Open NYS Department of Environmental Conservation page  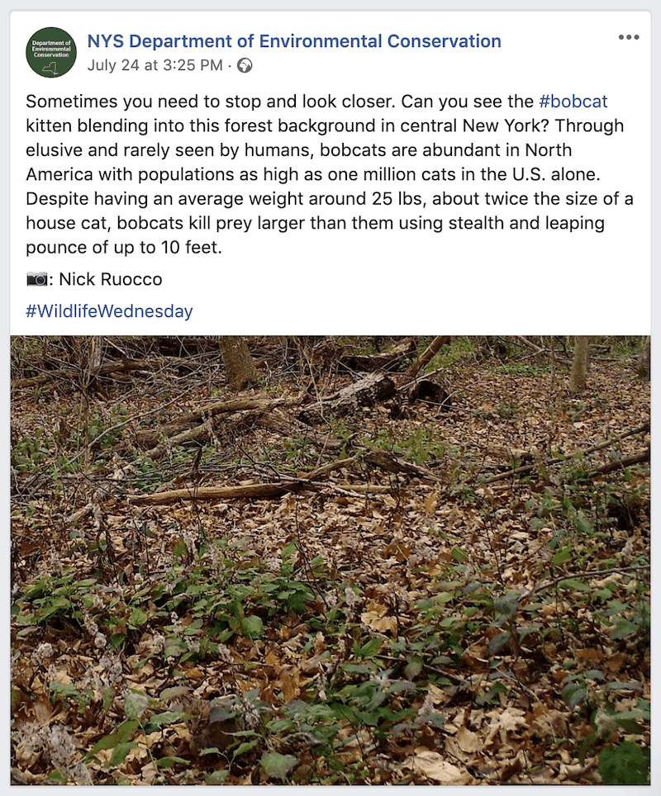pos(294,41)
